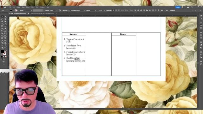Choose the Hand tool
Image resolution: width=203 pixels, height=114 pixels.
(2, 48)
